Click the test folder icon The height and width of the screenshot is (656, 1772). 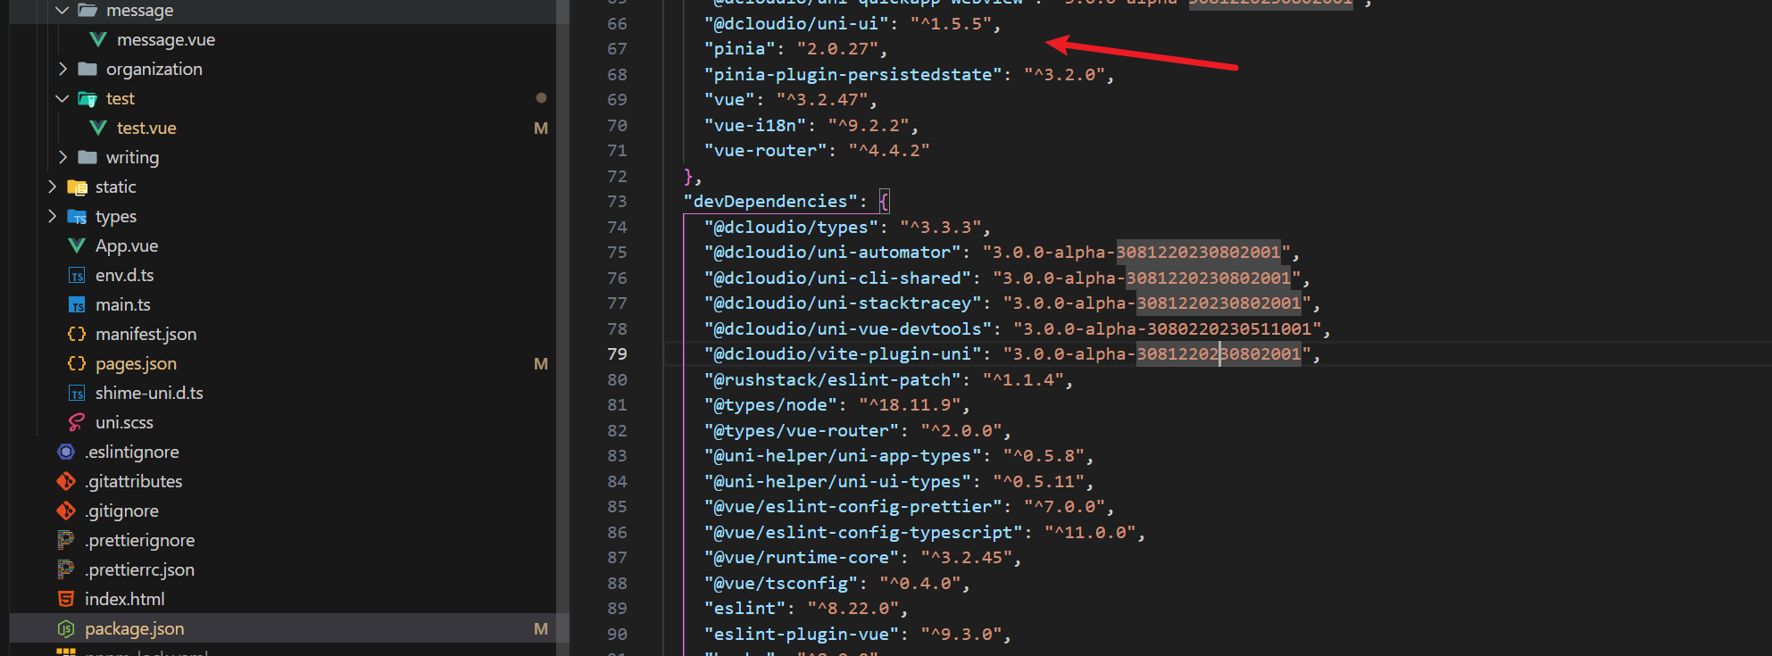87,98
